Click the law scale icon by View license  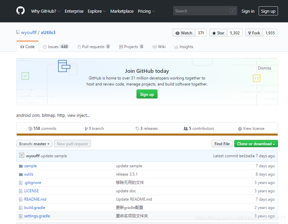coord(240,129)
